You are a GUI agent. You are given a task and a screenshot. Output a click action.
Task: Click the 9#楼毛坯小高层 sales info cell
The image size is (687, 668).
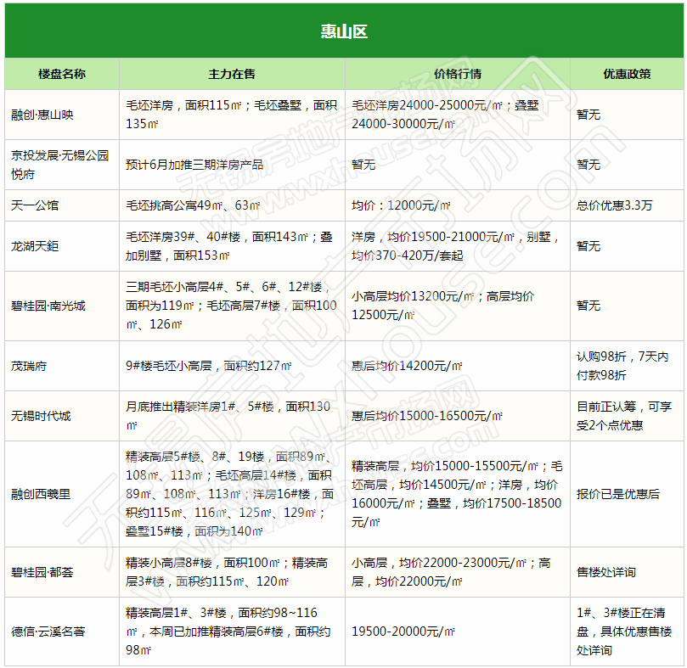click(209, 366)
